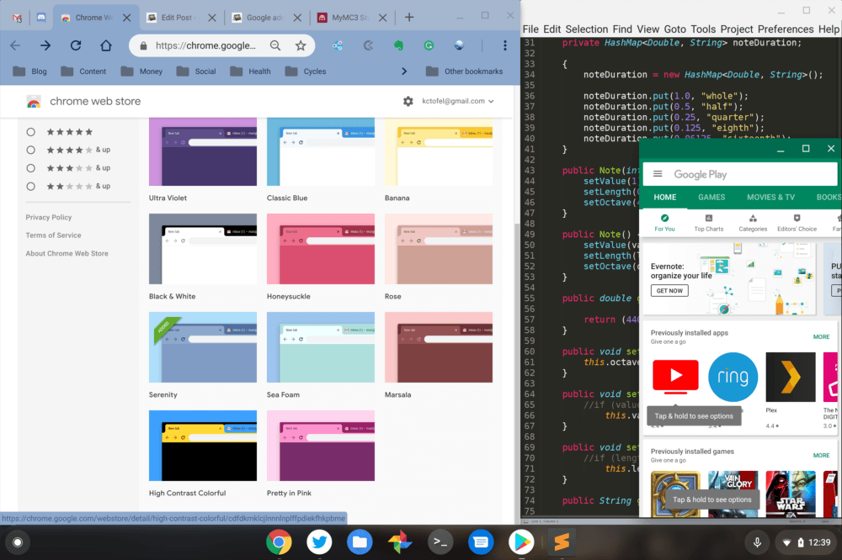Open Editors' Choice in Google Play
Viewport: 842px width, 560px height.
[x=797, y=223]
